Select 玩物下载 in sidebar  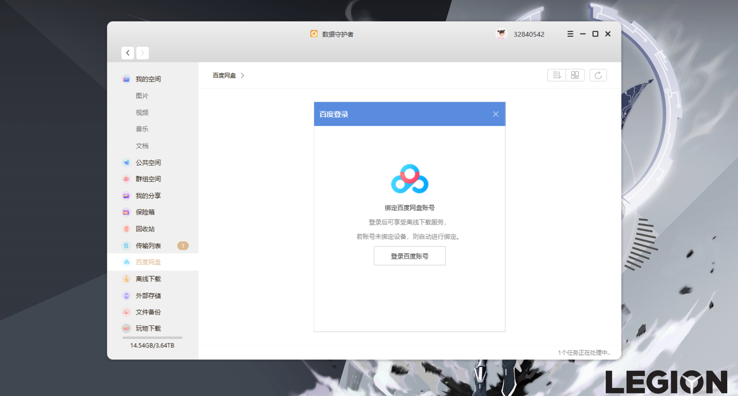click(x=148, y=328)
